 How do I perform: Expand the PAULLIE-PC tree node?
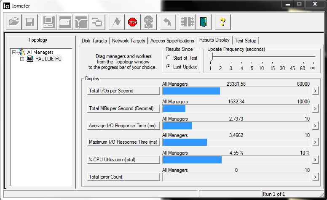(x=22, y=59)
